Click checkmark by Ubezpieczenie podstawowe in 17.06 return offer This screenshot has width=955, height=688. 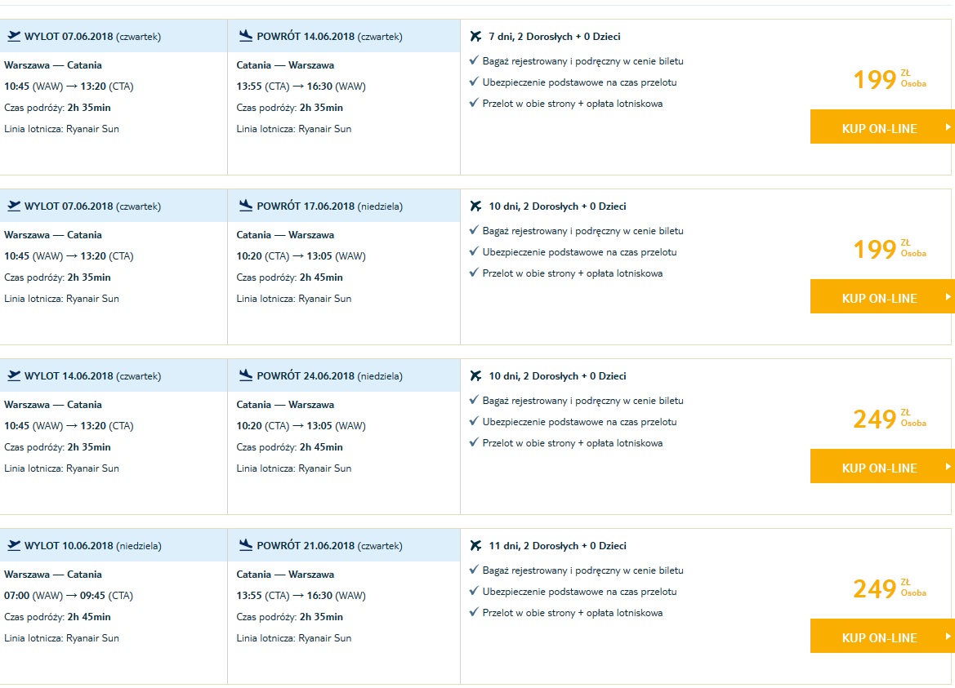pyautogui.click(x=474, y=251)
